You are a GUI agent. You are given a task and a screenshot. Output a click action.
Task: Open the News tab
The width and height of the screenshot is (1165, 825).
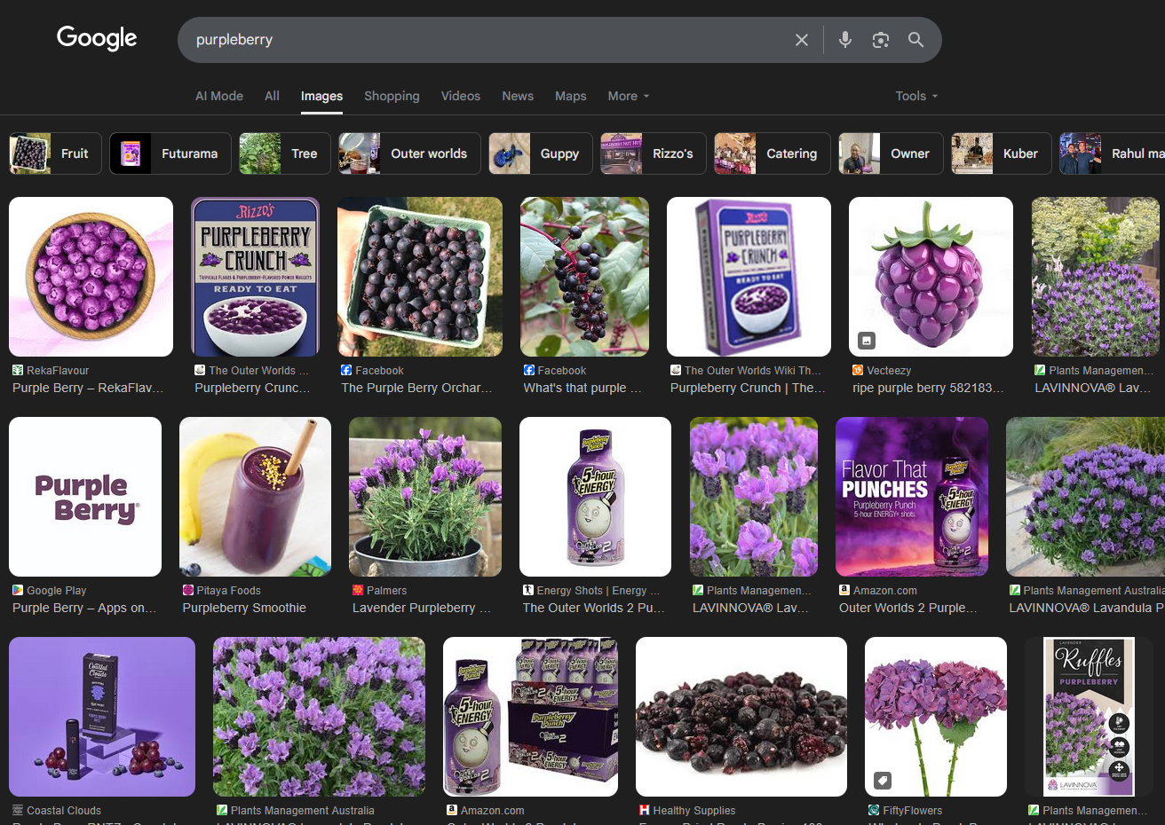tap(518, 96)
